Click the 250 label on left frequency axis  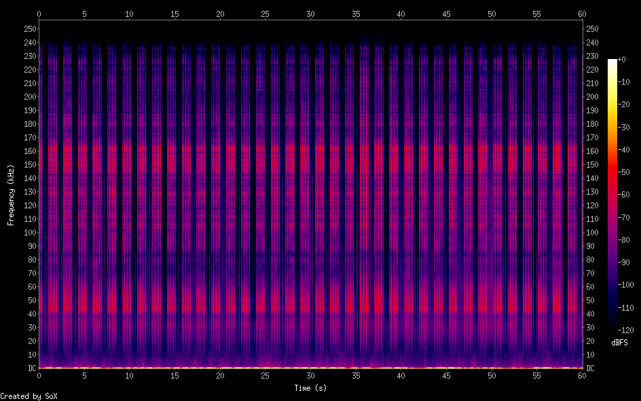click(30, 29)
